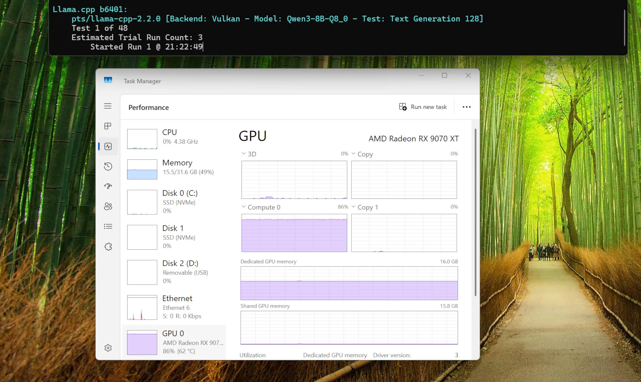Click the GPU pane vertical scrollbar
641x382 pixels.
[475, 213]
